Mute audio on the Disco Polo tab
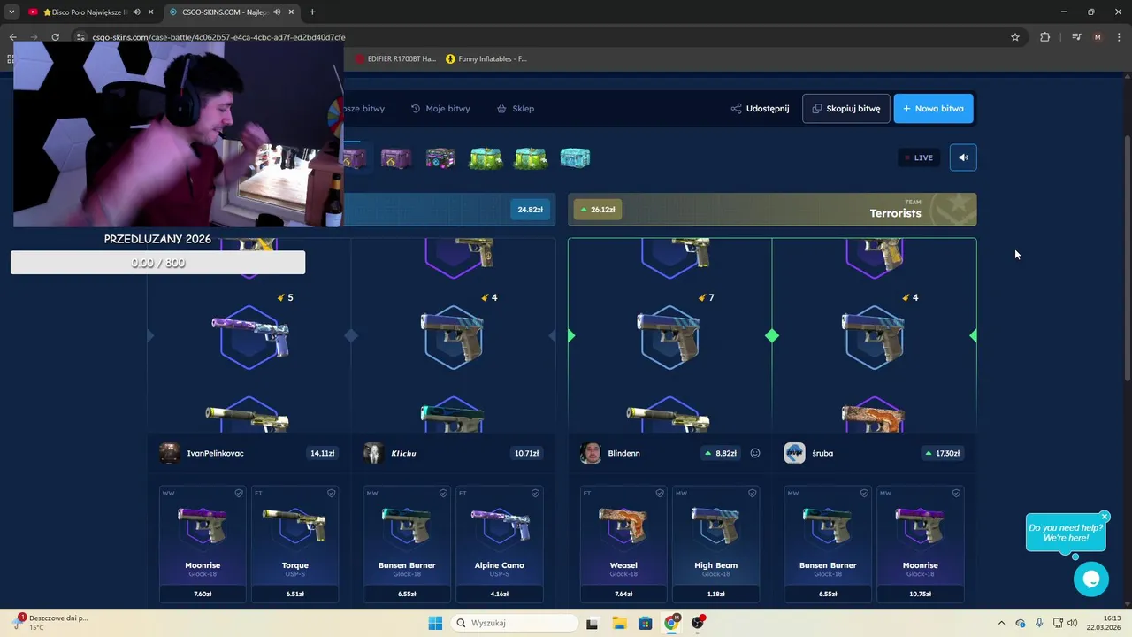 (136, 12)
